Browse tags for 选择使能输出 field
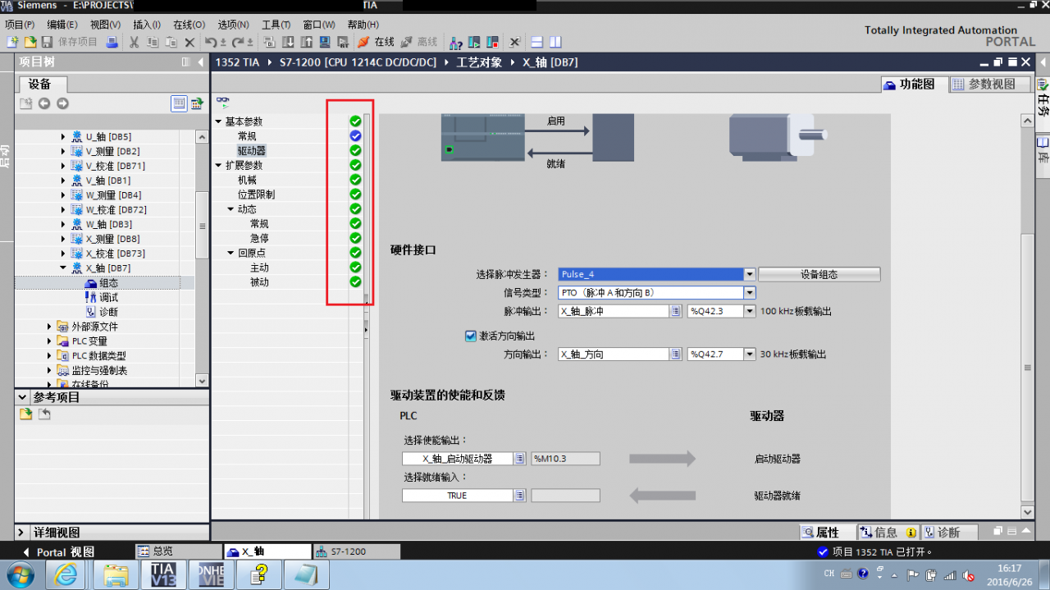 pyautogui.click(x=519, y=459)
